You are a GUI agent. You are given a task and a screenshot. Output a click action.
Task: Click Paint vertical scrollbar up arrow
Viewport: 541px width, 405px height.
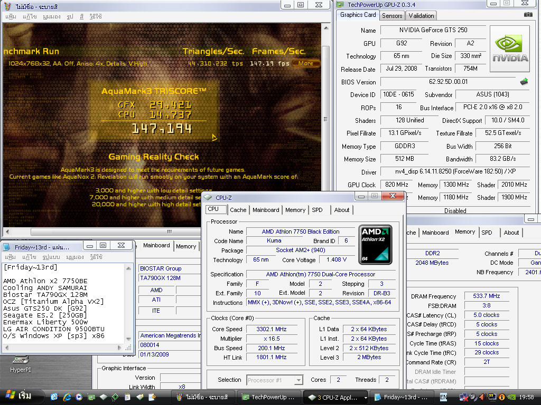[x=326, y=28]
